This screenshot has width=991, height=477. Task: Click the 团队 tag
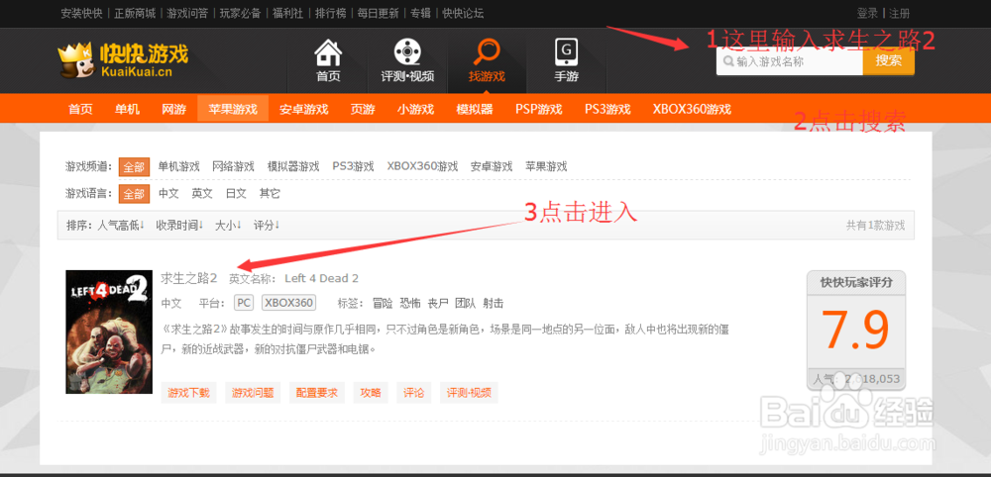click(466, 303)
